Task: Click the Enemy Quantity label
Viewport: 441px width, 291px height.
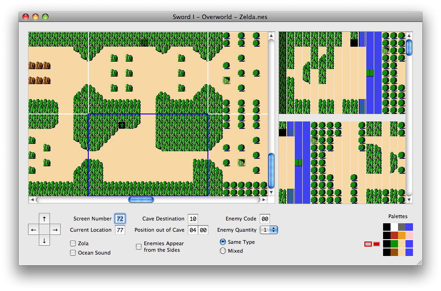Action: point(237,230)
